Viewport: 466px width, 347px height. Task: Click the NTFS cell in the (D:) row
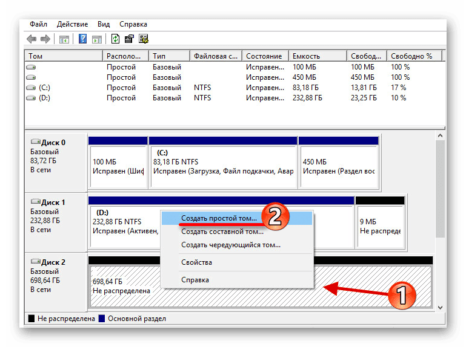click(202, 98)
